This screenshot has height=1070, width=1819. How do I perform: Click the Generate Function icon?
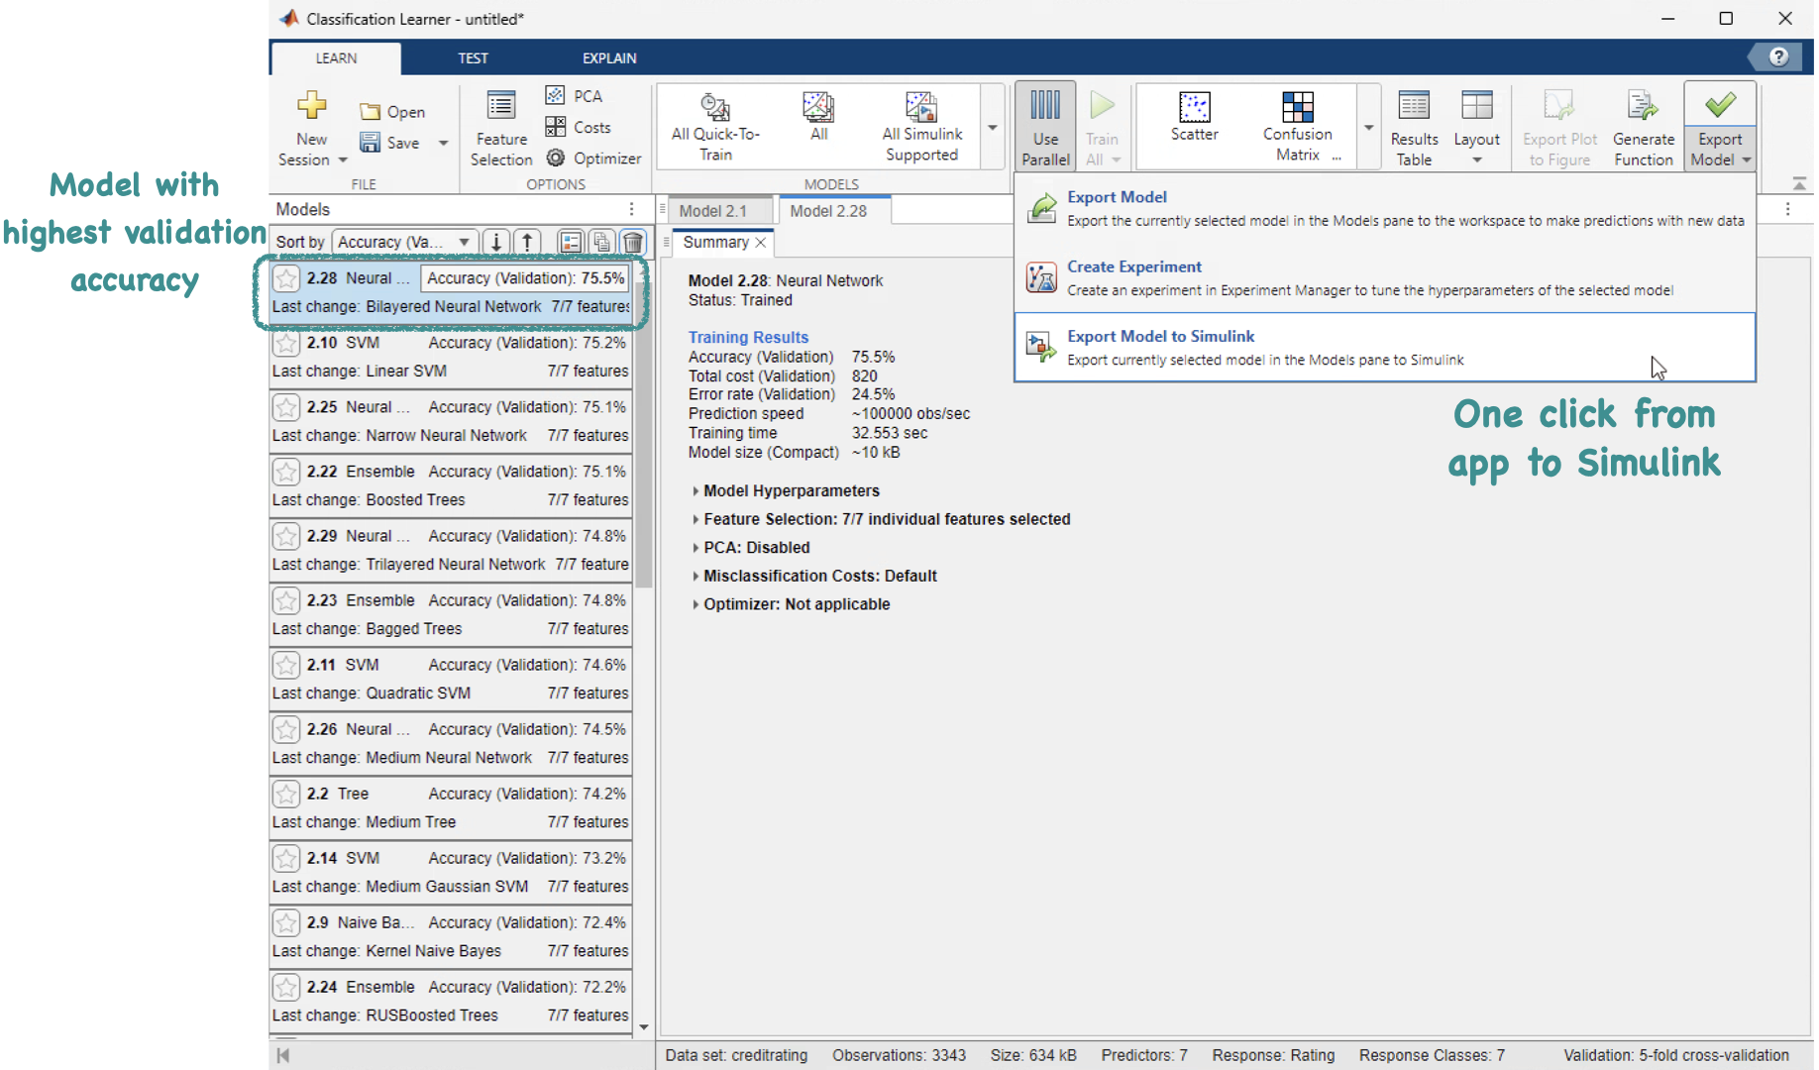1643,106
